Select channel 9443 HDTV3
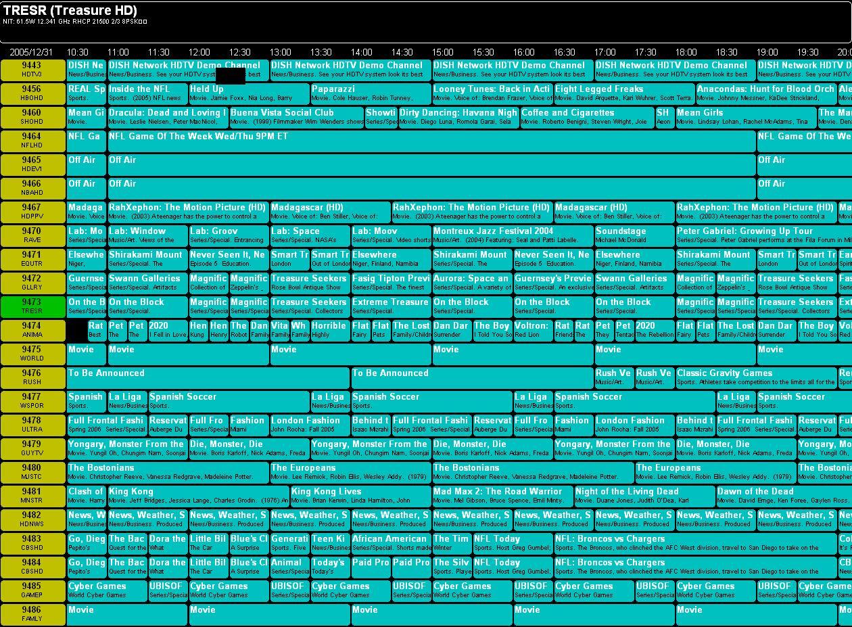 tap(32, 70)
